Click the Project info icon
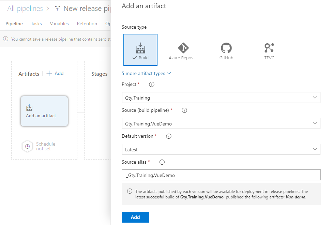 (152, 84)
